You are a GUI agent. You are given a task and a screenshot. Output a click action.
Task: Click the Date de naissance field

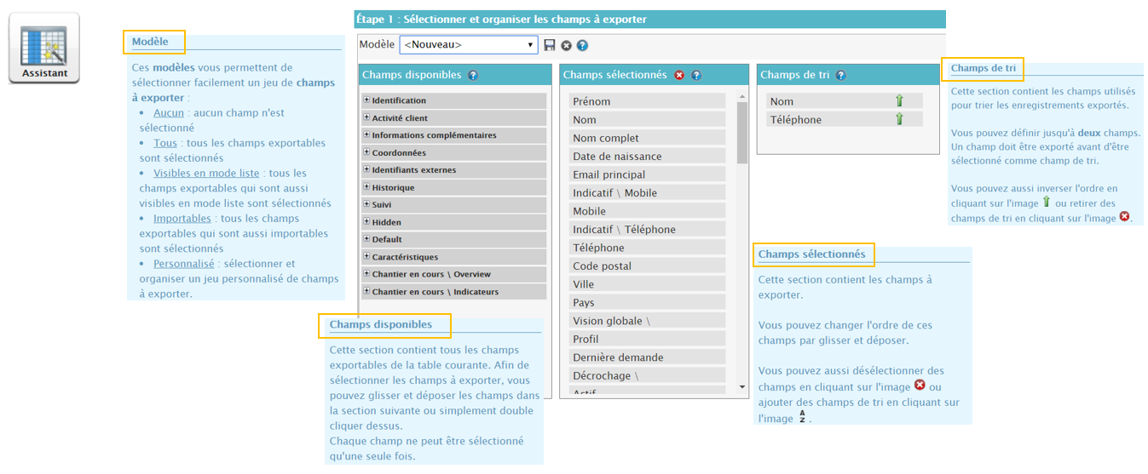617,157
